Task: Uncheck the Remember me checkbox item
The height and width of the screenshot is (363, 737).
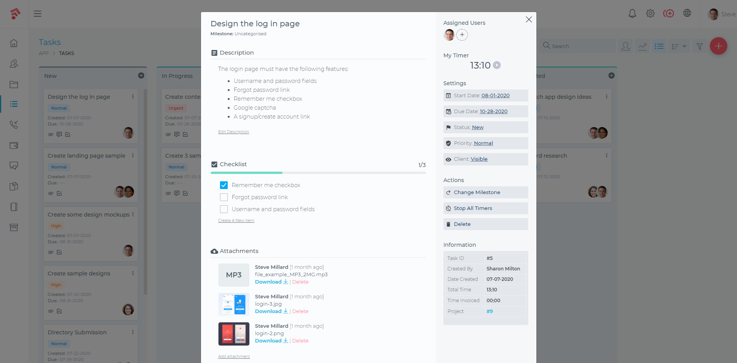Action: (x=224, y=185)
